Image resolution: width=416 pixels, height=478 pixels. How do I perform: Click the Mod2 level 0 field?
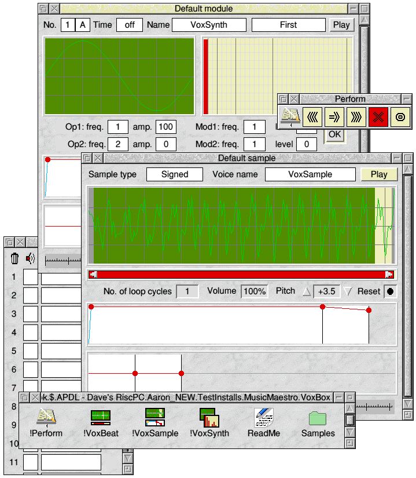(307, 144)
